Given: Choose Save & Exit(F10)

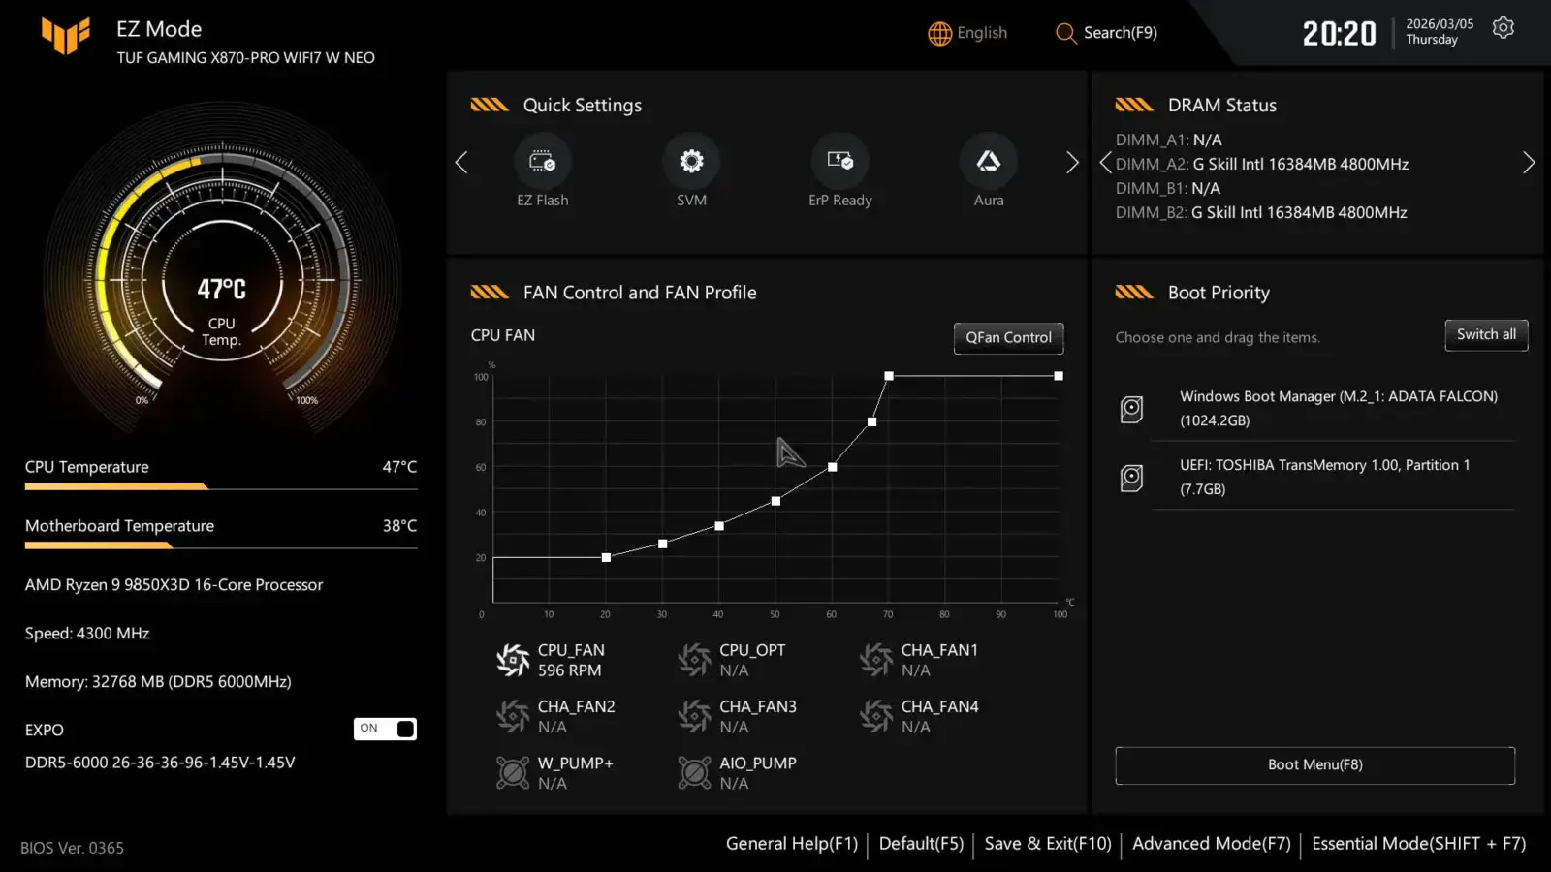Looking at the screenshot, I should point(1048,844).
